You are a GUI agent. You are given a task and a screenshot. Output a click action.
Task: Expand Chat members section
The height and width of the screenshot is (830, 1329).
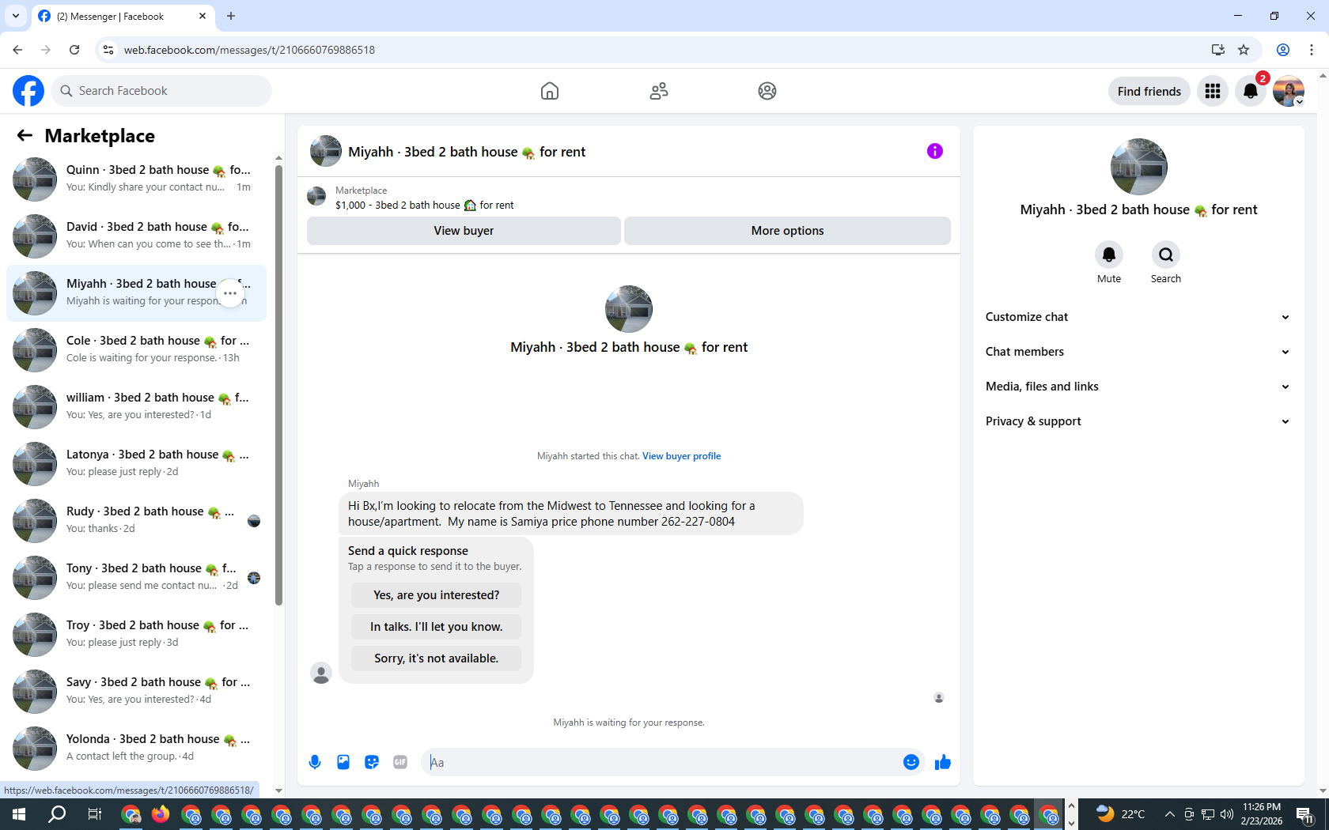tap(1138, 352)
